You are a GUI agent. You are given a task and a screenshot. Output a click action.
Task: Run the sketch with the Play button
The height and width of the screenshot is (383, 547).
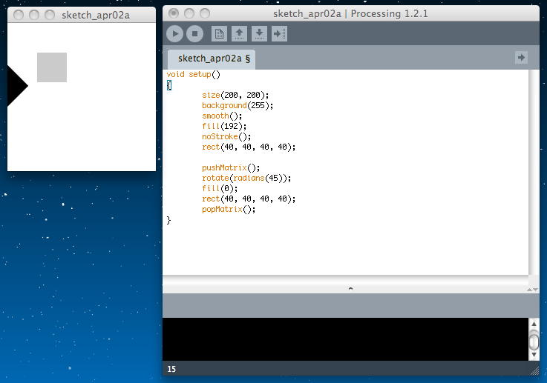pos(174,33)
